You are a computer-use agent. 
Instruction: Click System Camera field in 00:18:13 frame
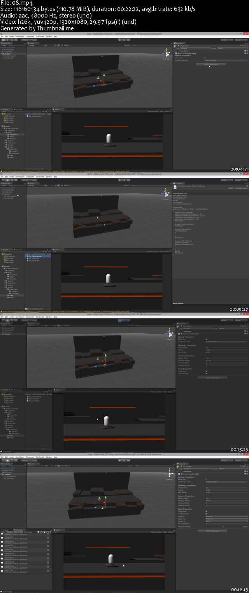pos(226,482)
